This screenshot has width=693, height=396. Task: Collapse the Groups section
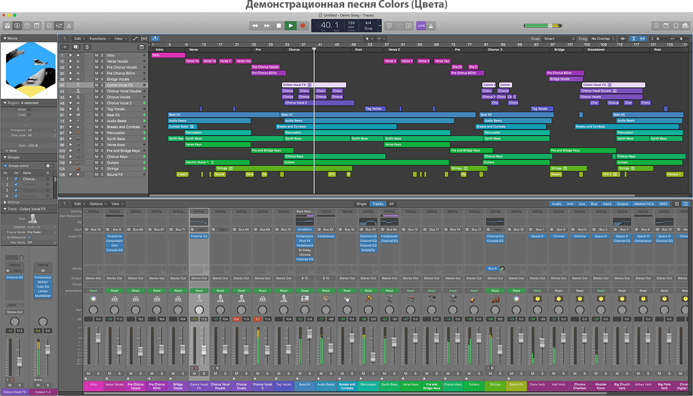(x=5, y=157)
